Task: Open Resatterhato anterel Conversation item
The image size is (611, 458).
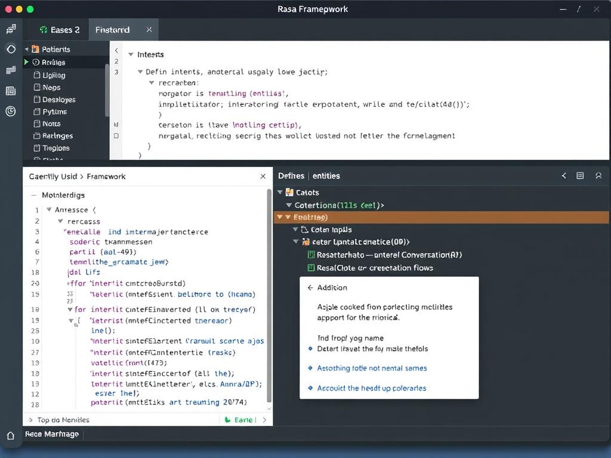Action: [385, 255]
